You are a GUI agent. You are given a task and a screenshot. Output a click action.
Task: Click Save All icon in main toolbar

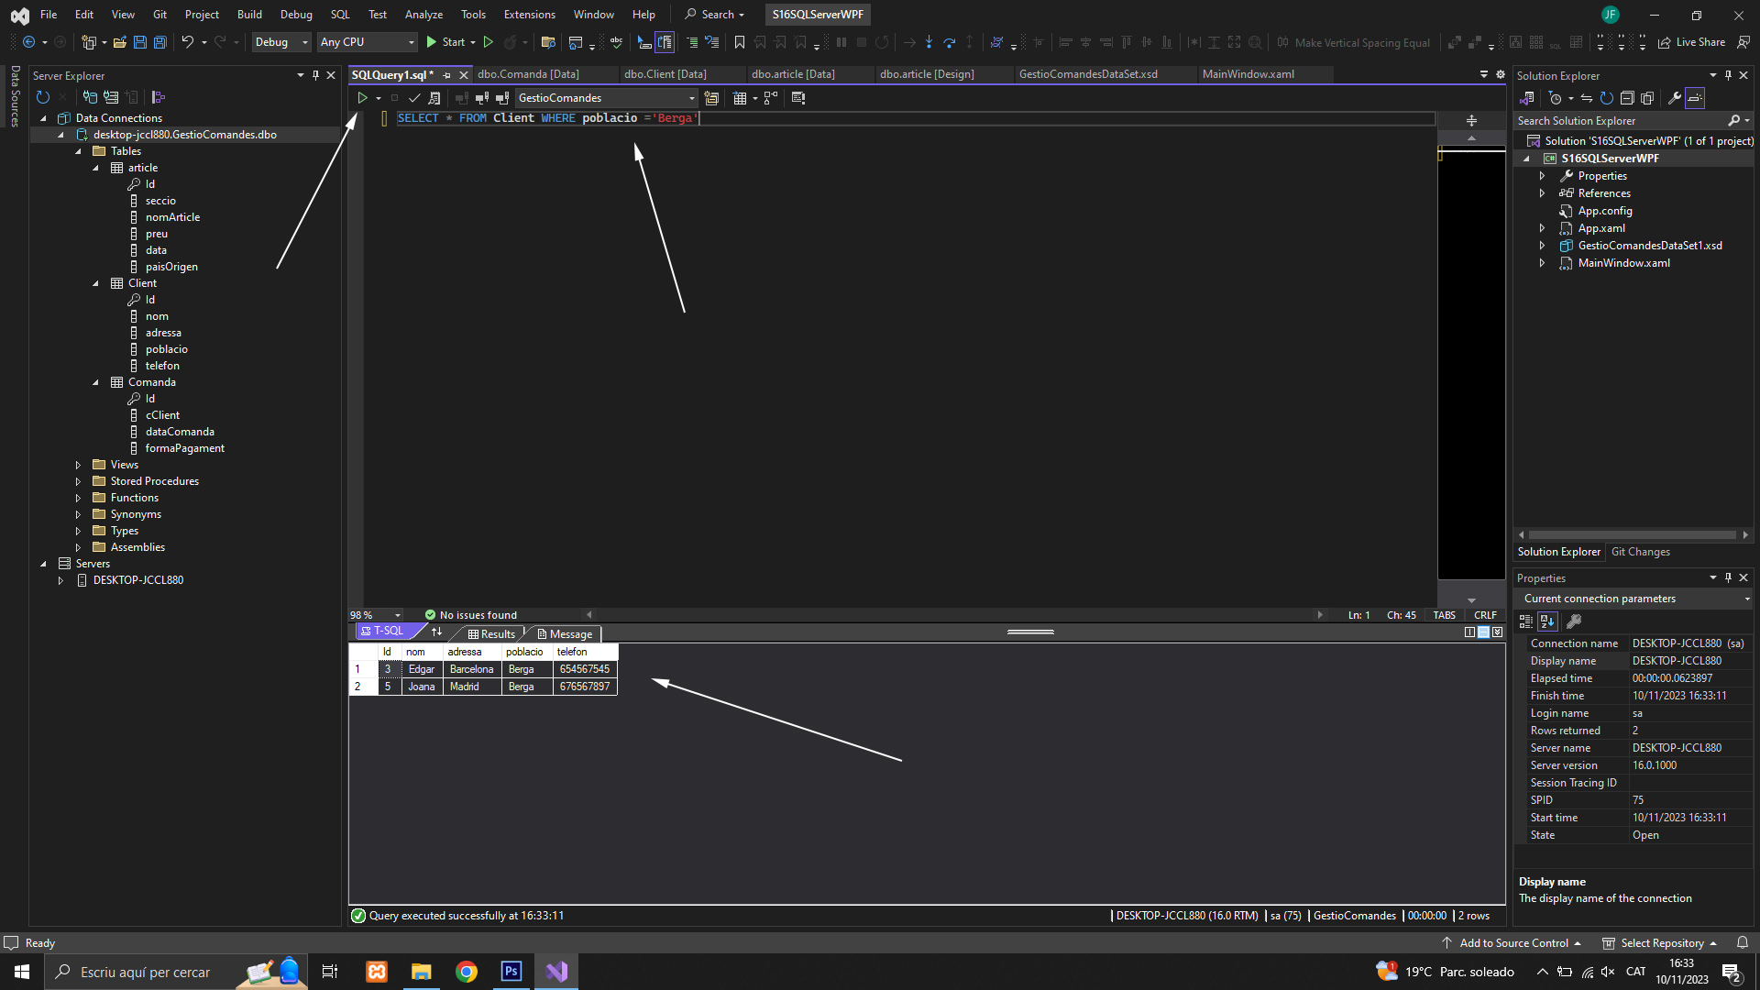click(x=160, y=42)
